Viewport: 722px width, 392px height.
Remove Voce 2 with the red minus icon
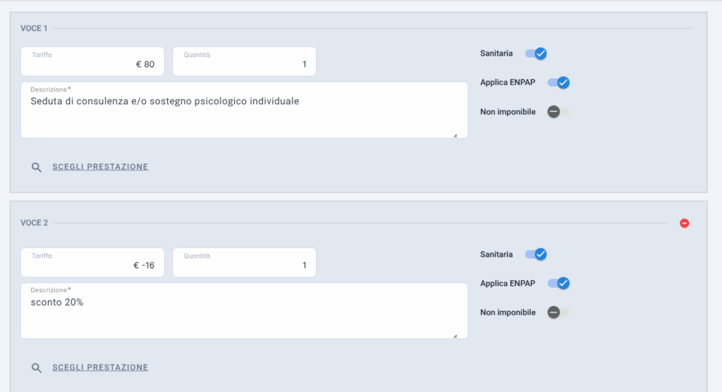tap(684, 223)
